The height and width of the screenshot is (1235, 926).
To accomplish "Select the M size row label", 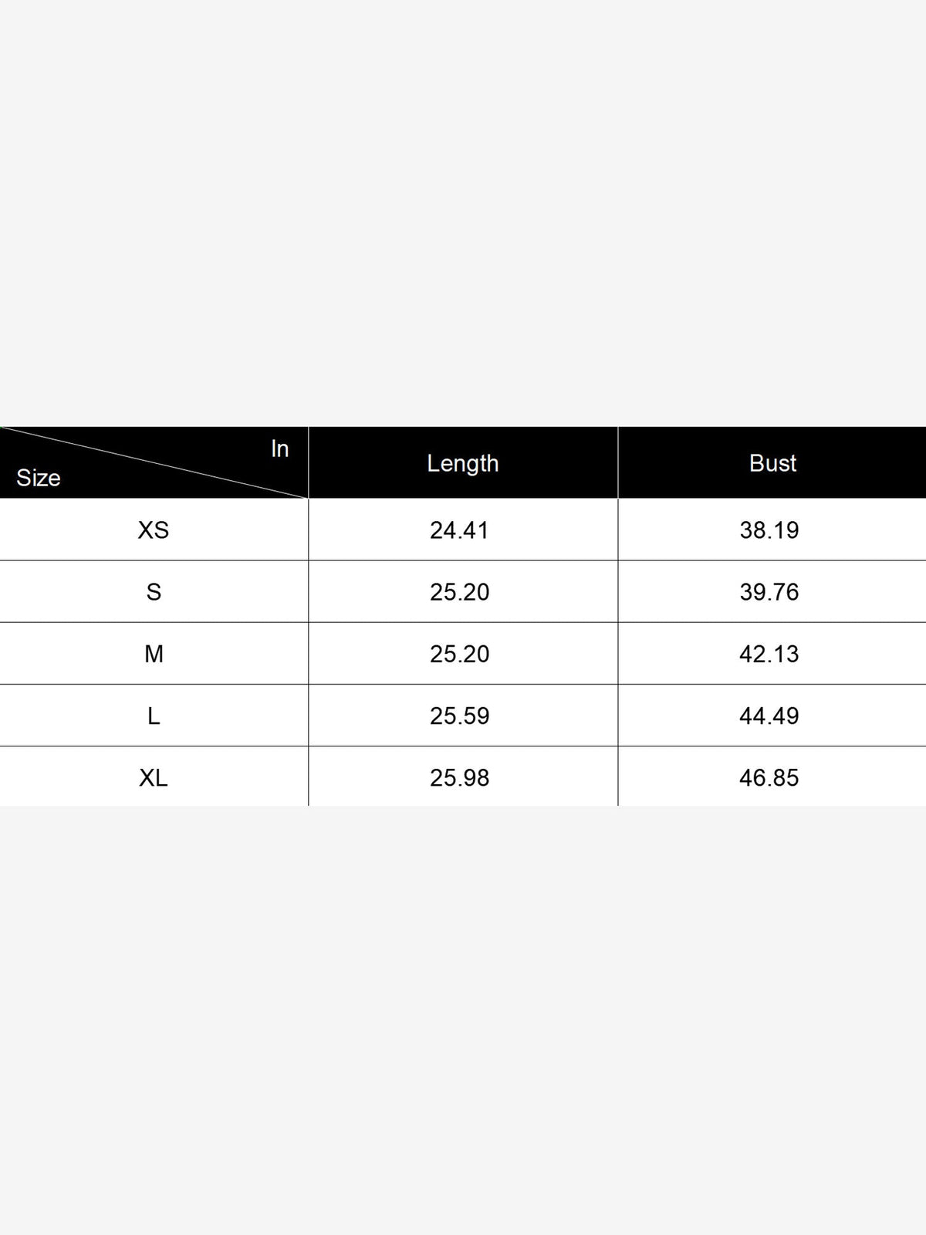I will (154, 654).
